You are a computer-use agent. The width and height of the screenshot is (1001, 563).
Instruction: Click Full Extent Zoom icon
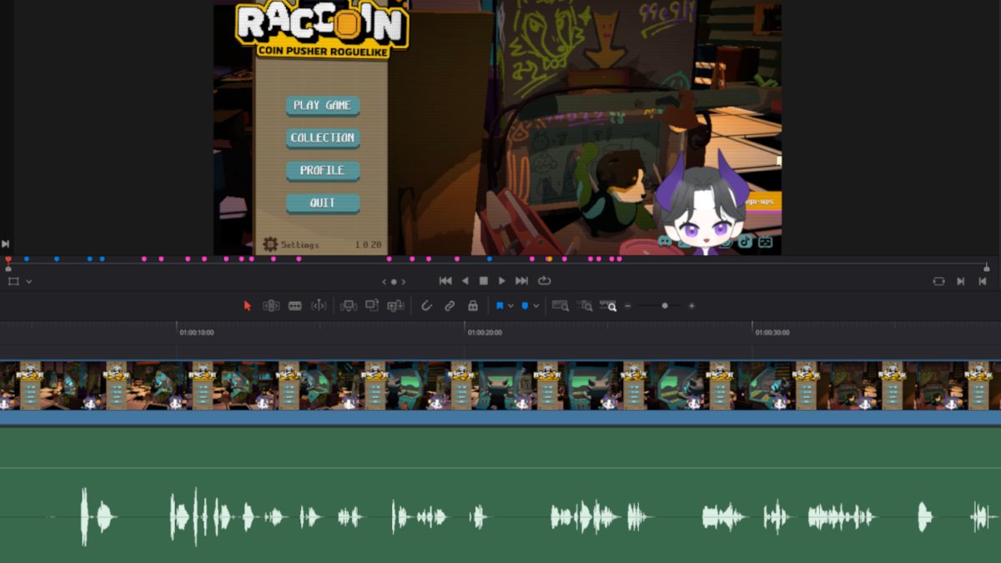[561, 306]
